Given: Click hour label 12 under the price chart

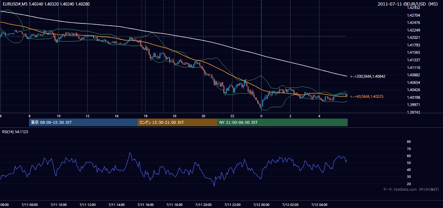Looking at the screenshot, I should click(87, 116).
